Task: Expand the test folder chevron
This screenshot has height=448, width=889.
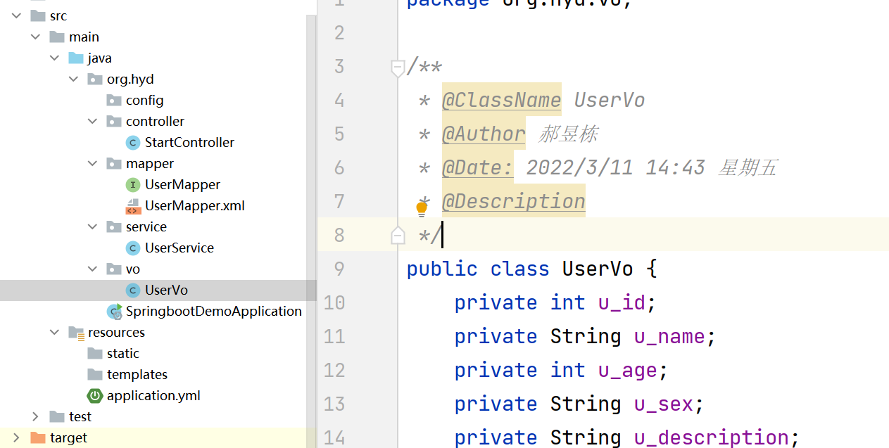Action: [35, 416]
